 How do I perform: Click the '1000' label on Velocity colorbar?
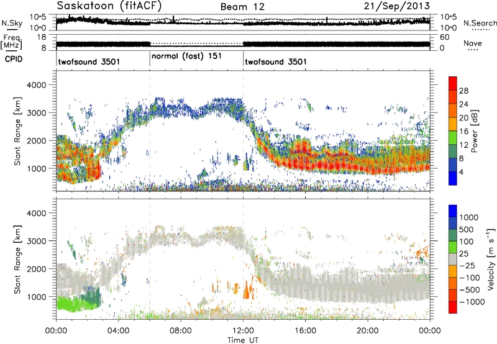(469, 217)
